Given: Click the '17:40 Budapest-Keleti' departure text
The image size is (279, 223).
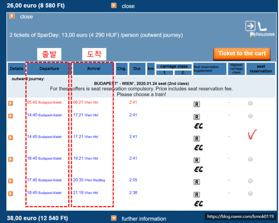Looking at the screenshot, I should coord(44,180).
